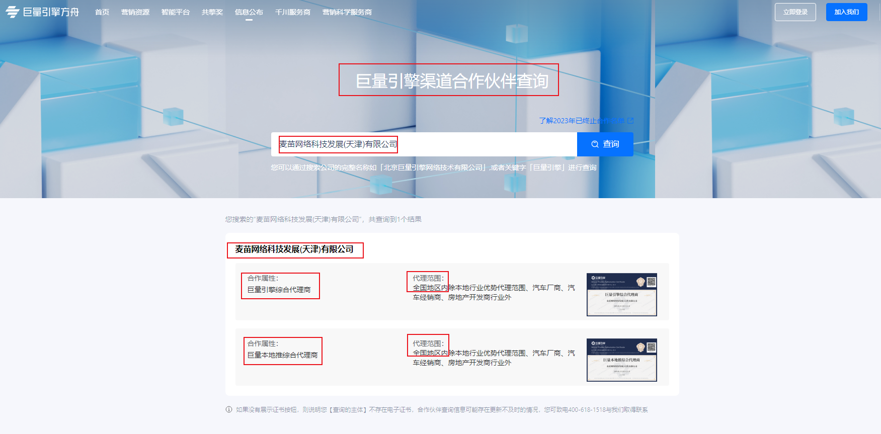Click the blue 查询 search button
The height and width of the screenshot is (434, 881).
(x=605, y=144)
